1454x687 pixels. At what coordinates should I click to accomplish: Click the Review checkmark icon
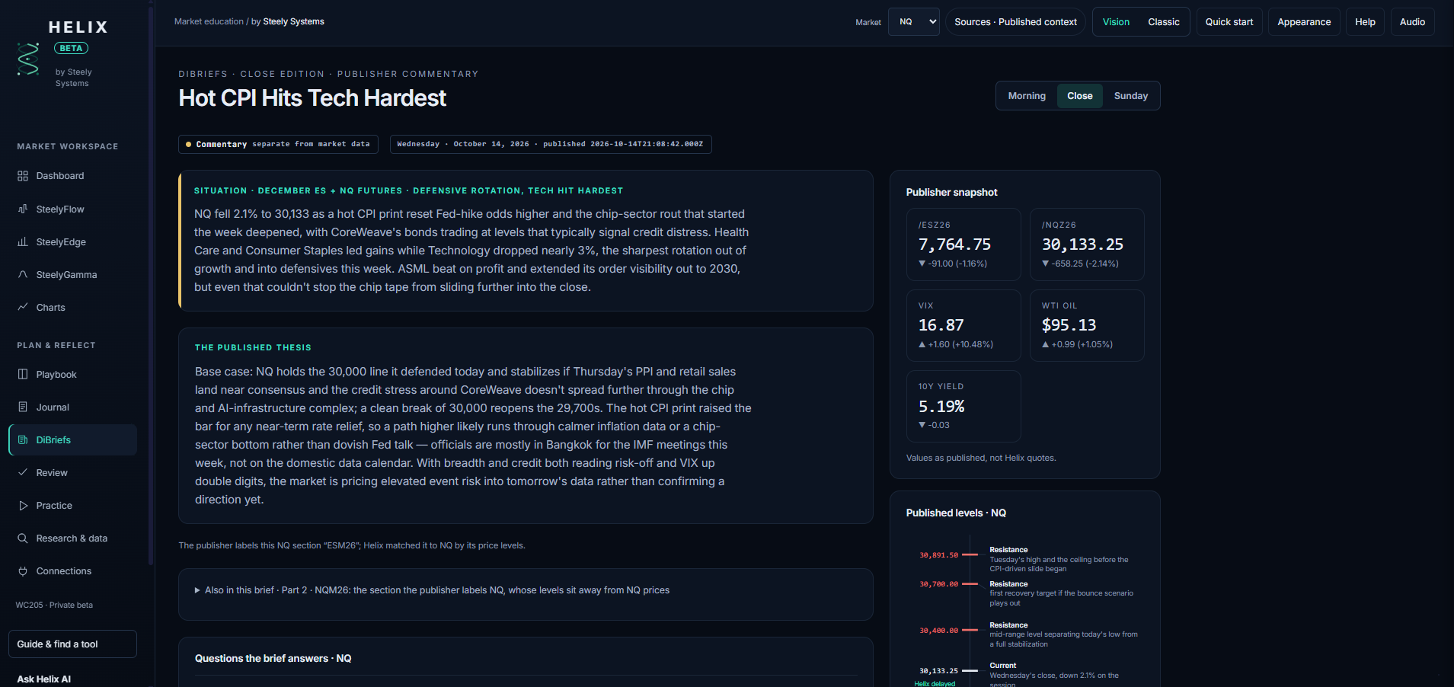[23, 472]
